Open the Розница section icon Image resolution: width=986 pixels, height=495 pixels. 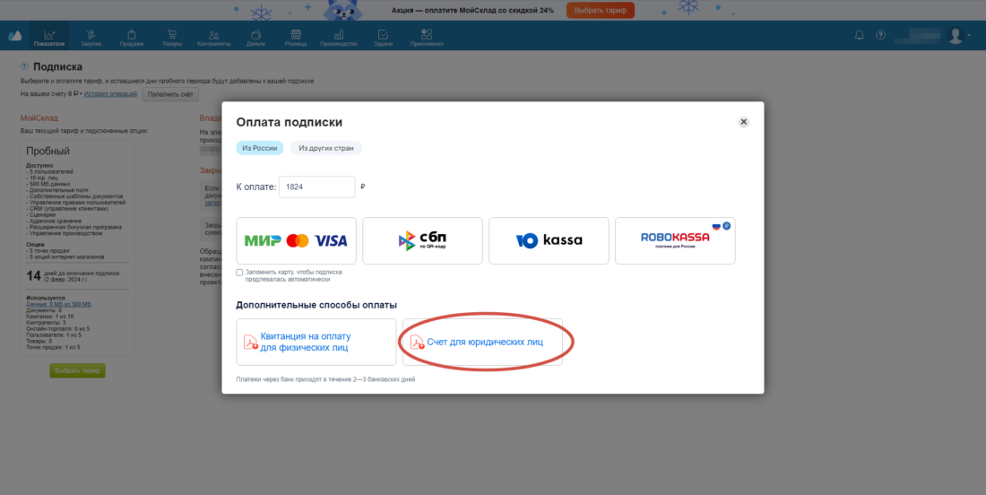pos(296,35)
